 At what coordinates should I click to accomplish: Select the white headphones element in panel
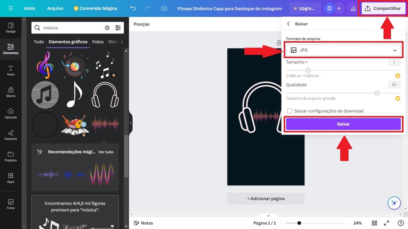tap(105, 94)
